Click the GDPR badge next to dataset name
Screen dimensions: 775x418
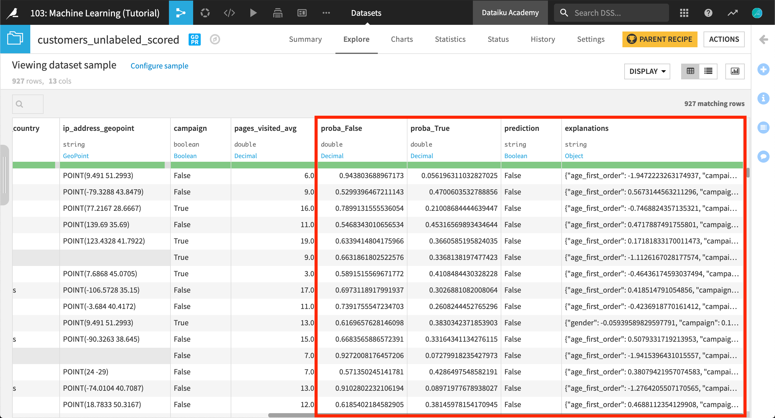coord(195,39)
